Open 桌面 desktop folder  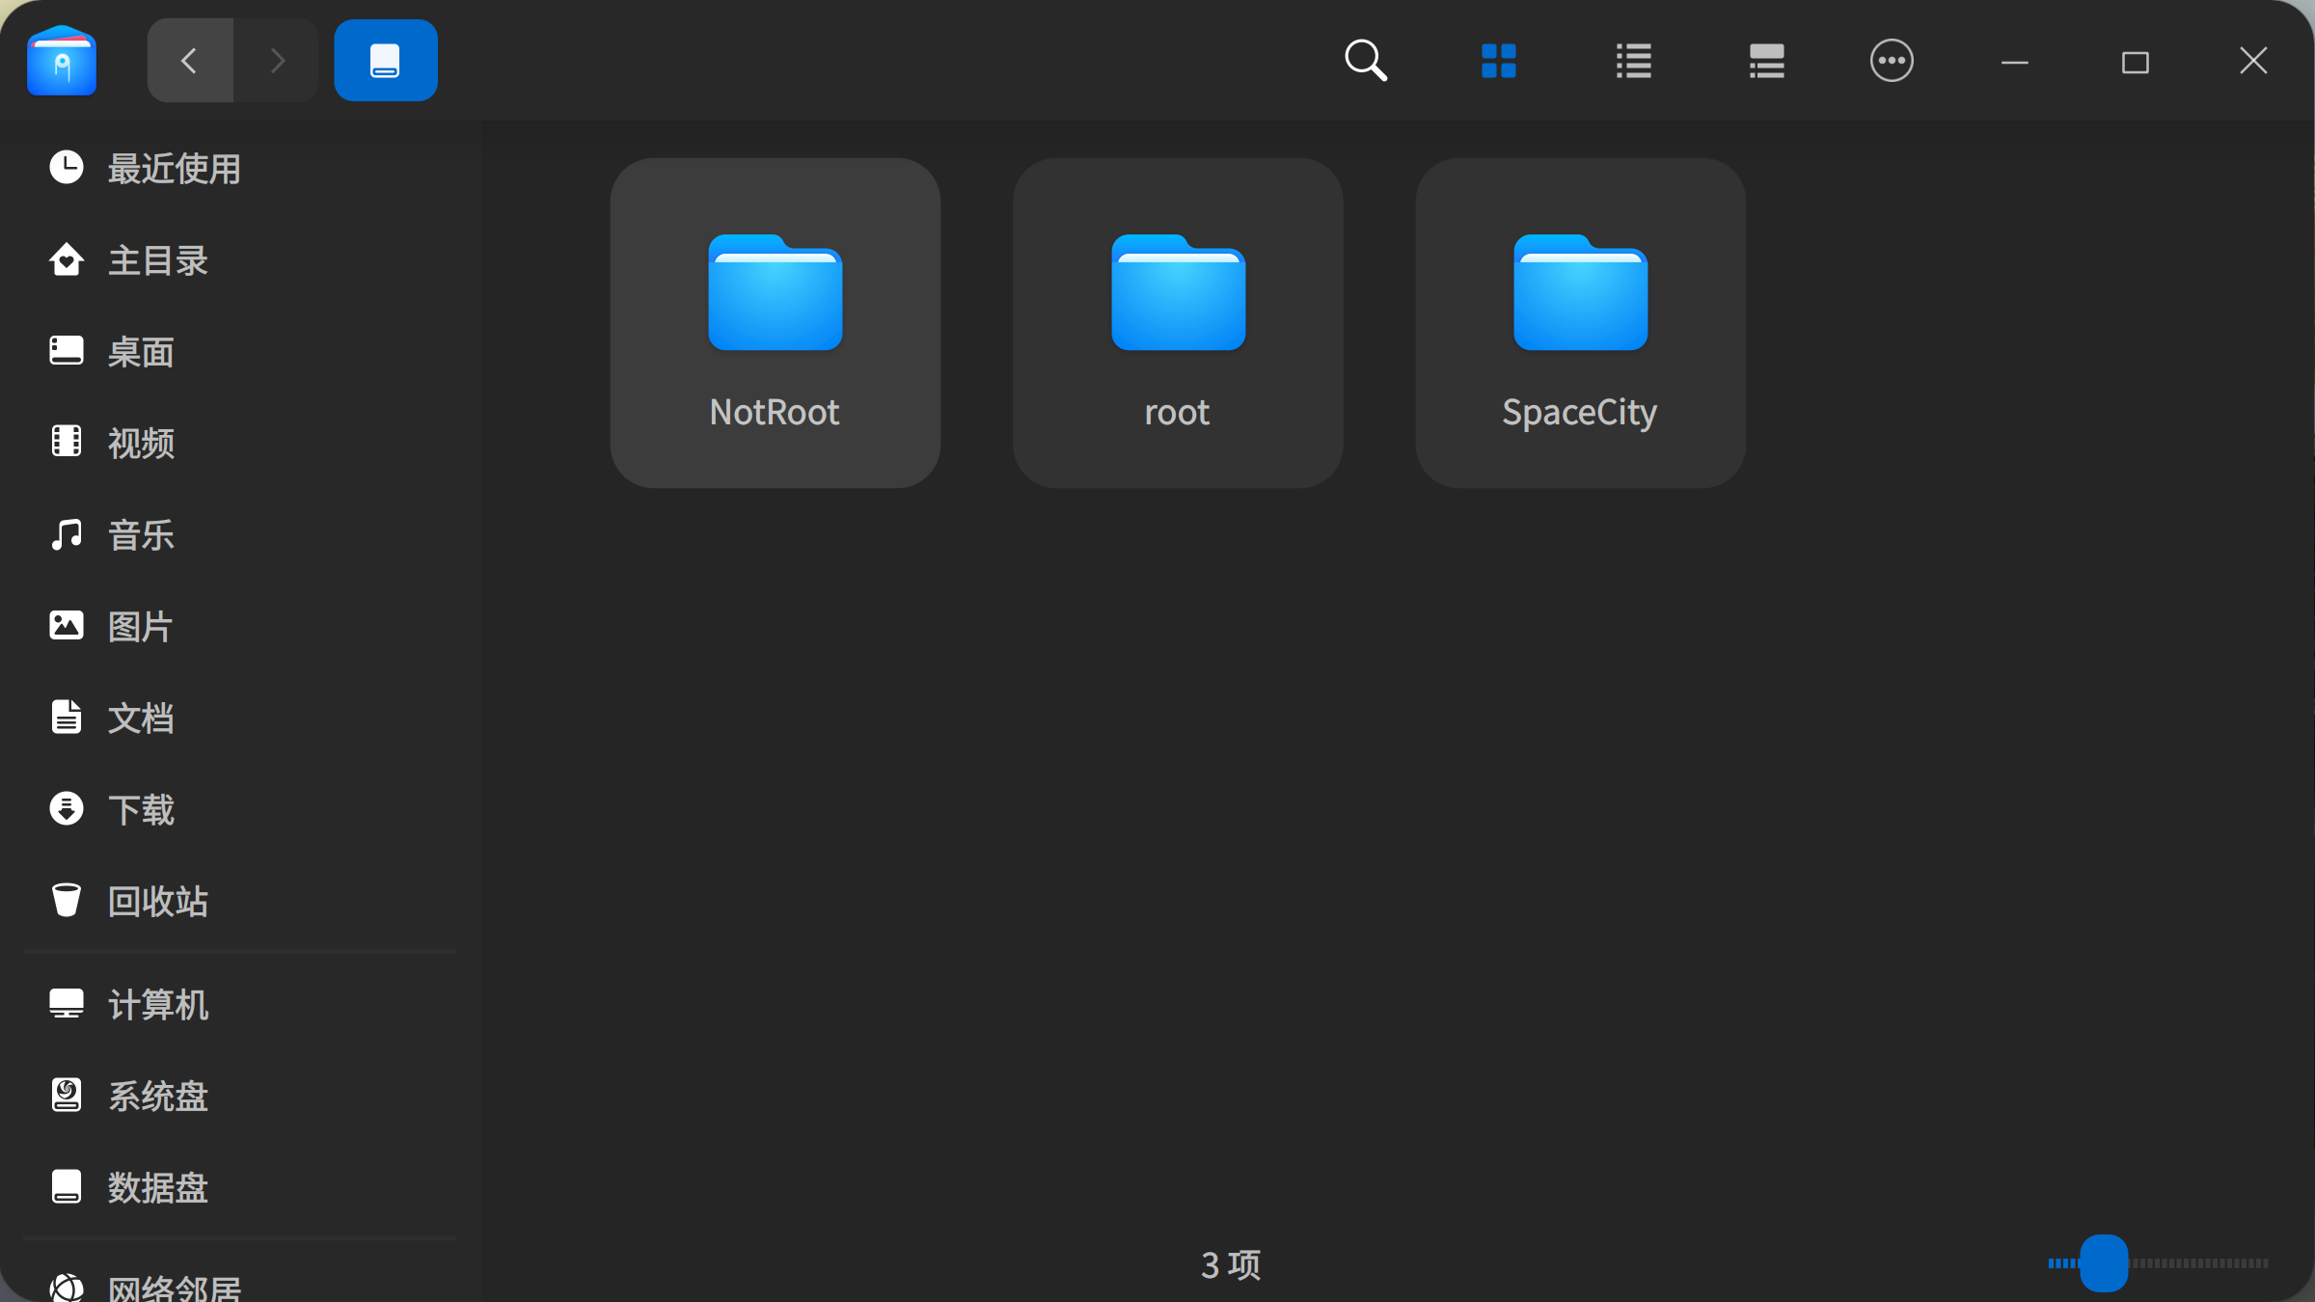pyautogui.click(x=239, y=352)
